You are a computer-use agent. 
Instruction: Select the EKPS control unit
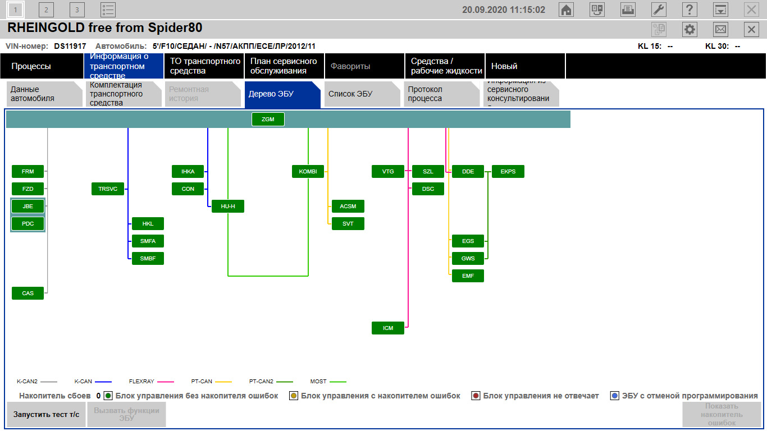pos(508,172)
